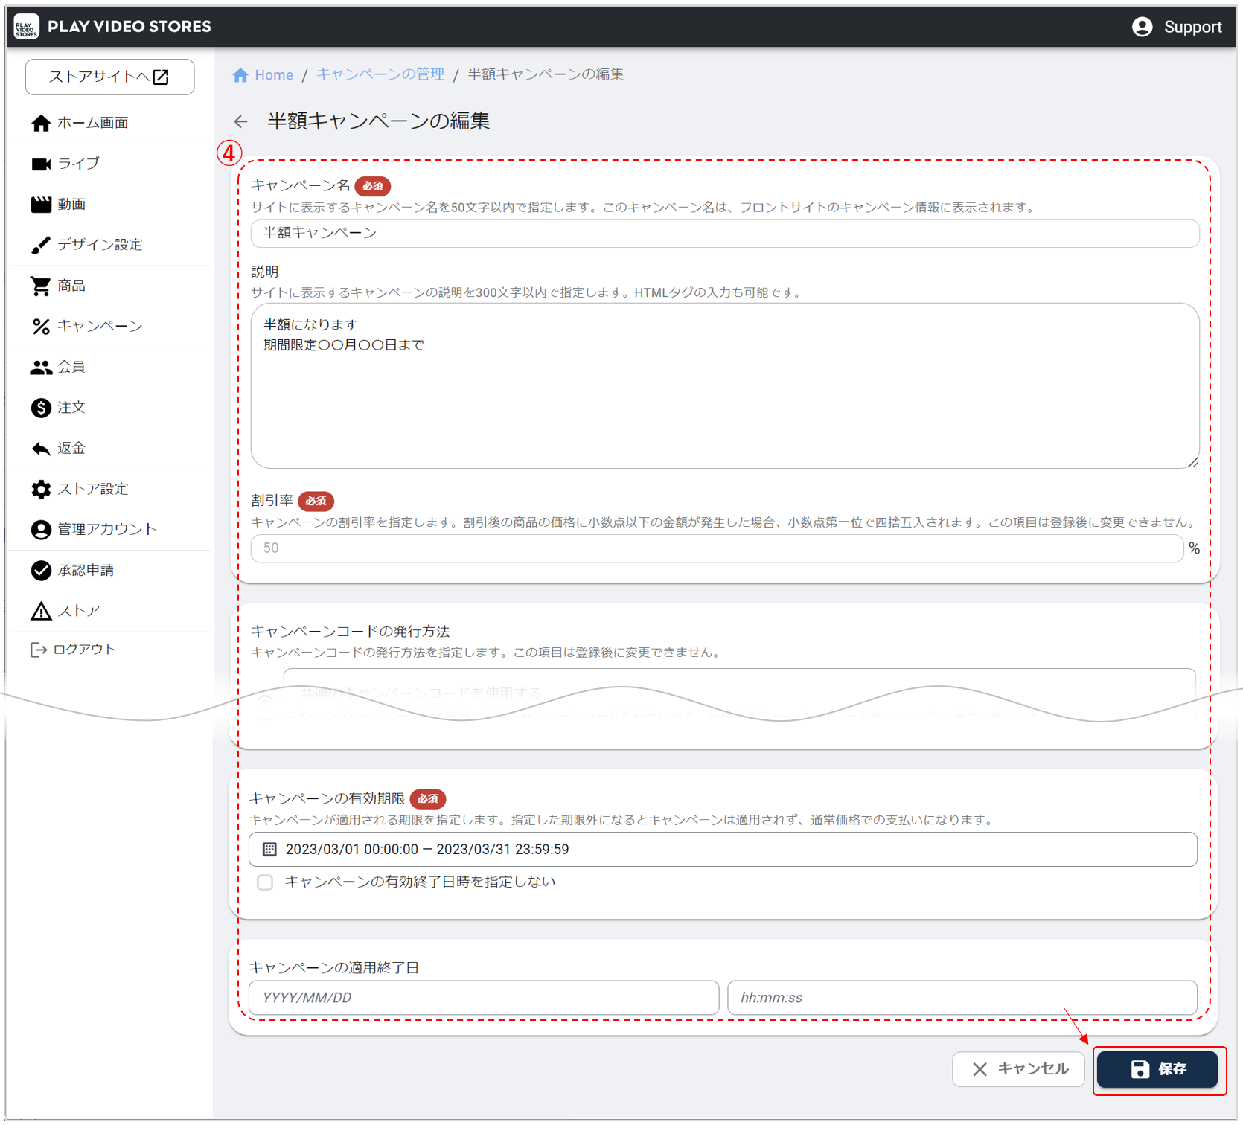Image resolution: width=1243 pixels, height=1125 pixels.
Task: Open Support account icon in header
Action: tap(1141, 27)
